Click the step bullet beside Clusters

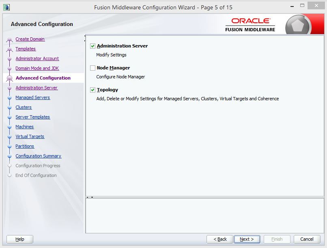click(x=10, y=108)
